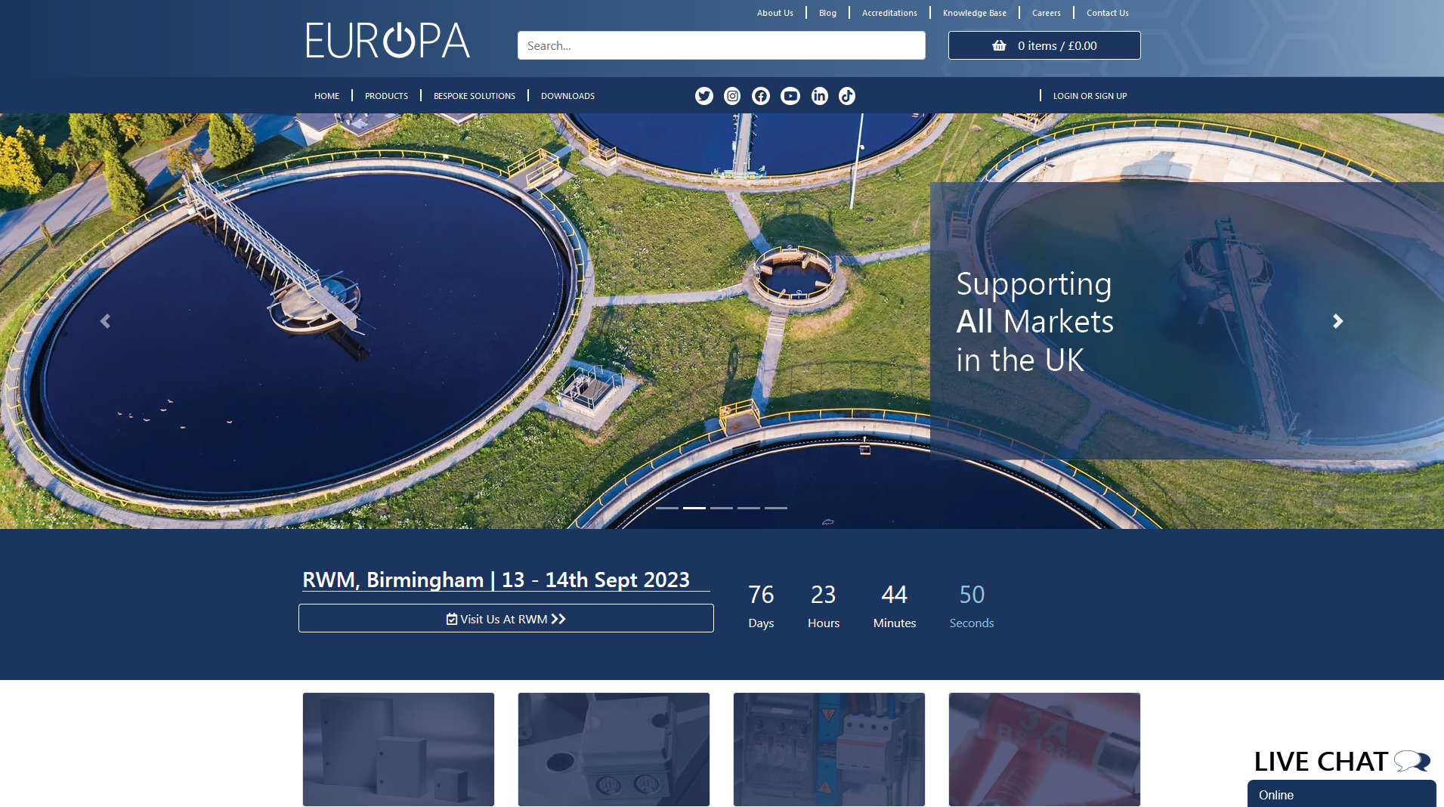
Task: Focus the Search input field
Action: point(721,45)
